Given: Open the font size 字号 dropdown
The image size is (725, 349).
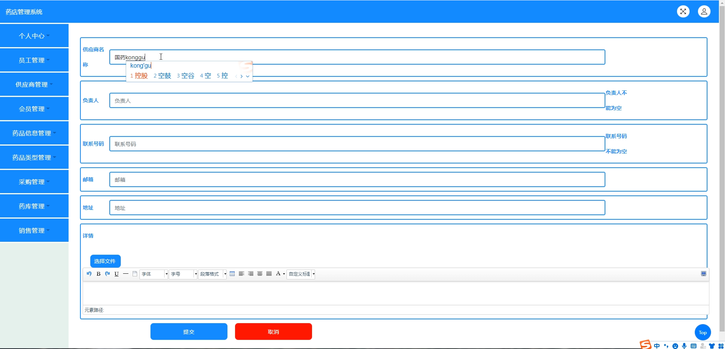Looking at the screenshot, I should [x=183, y=274].
